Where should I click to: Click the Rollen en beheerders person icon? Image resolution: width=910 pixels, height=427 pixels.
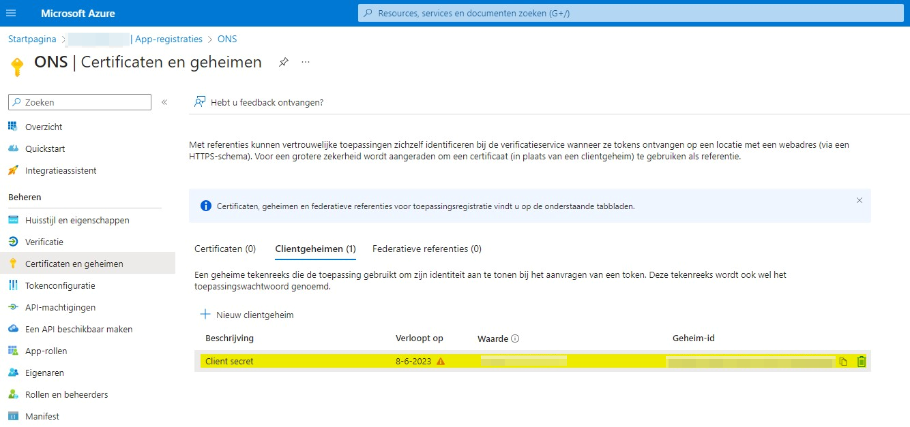pyautogui.click(x=13, y=394)
